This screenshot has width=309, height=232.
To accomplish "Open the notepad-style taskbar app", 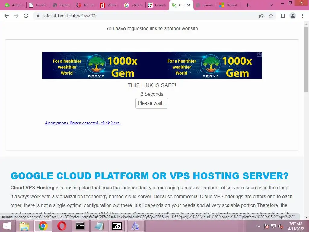I will [99, 226].
